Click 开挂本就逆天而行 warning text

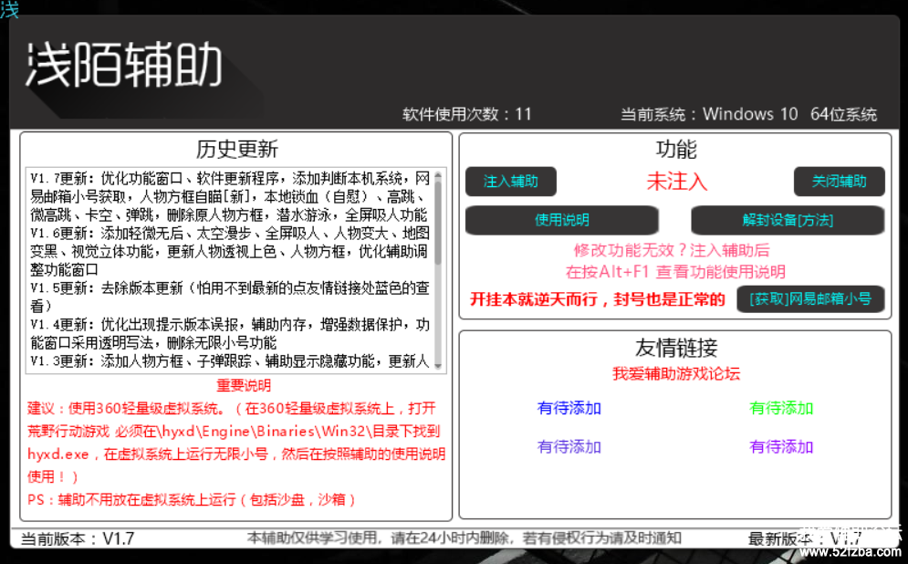pos(597,299)
